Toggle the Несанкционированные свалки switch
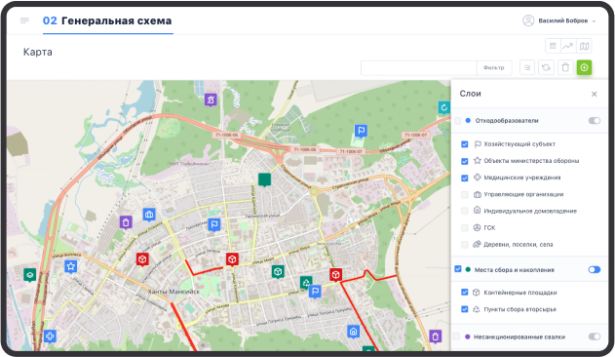 (x=595, y=337)
